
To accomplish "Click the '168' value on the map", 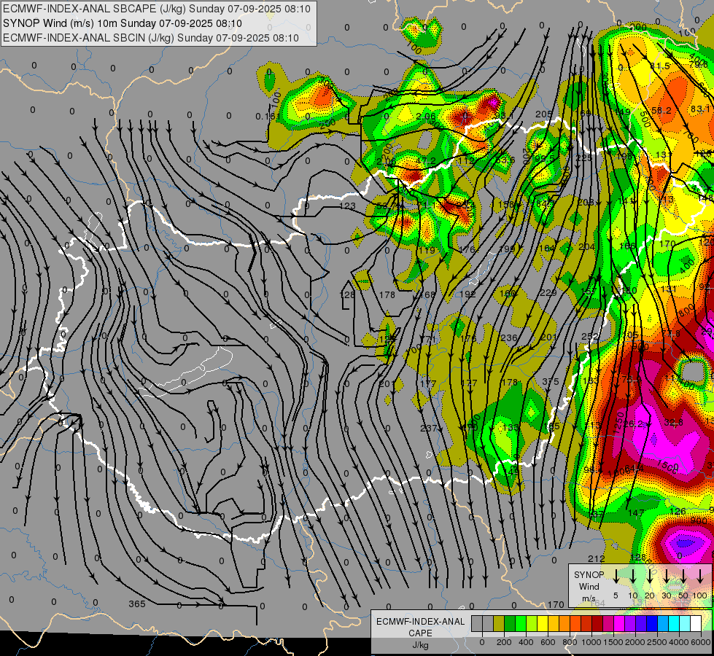I will tap(427, 295).
